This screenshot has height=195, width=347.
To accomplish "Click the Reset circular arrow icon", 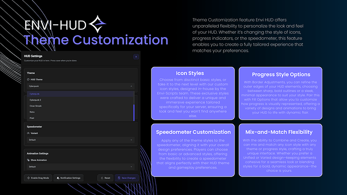I will point(102,178).
